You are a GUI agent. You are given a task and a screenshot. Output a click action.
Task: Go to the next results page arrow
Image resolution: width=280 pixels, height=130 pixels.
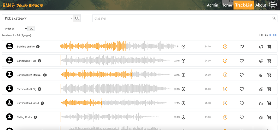271,35
